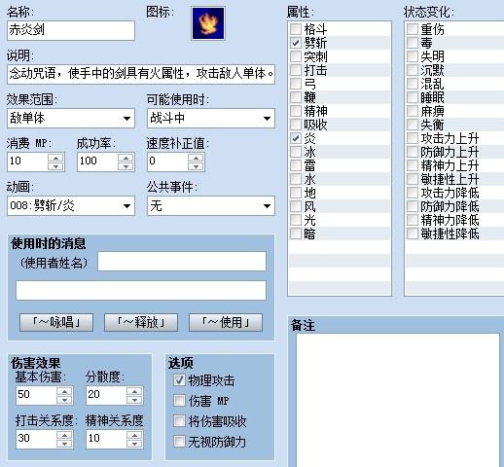Click the 名称 field containing 赤炎剑

pyautogui.click(x=71, y=30)
